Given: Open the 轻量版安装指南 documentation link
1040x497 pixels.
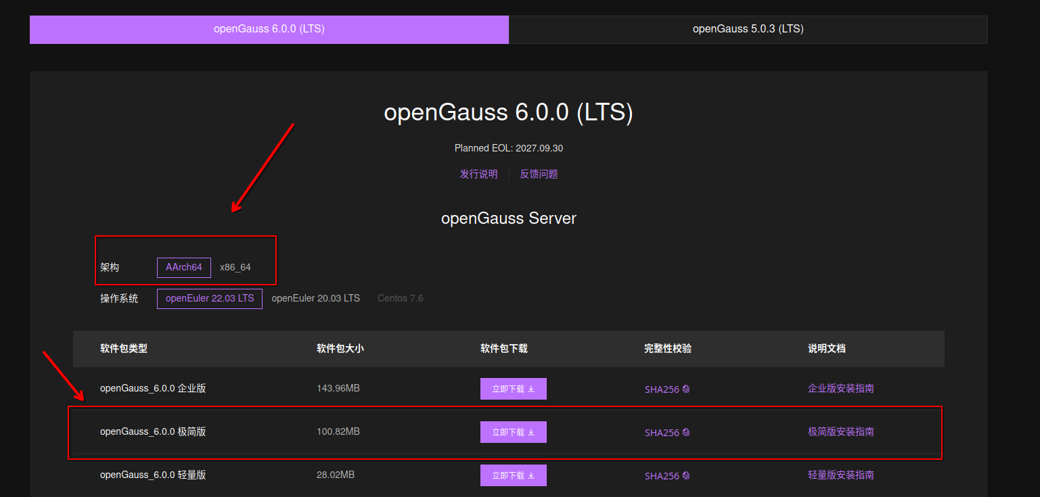Looking at the screenshot, I should (x=841, y=475).
